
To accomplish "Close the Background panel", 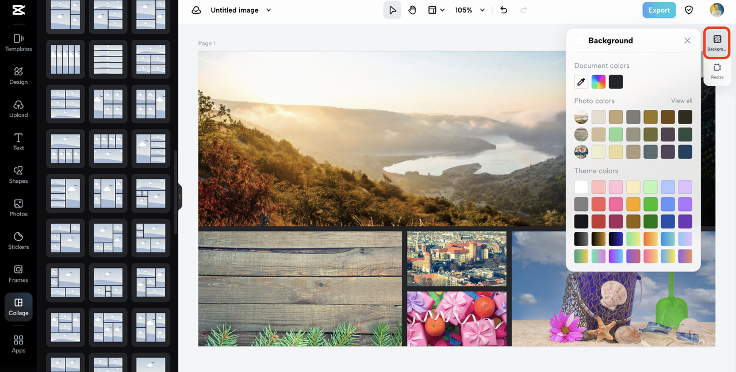I will pos(687,40).
